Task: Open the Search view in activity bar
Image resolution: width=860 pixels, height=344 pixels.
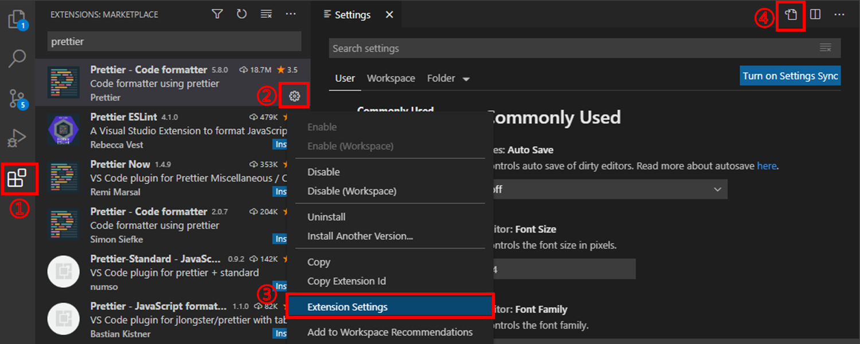Action: (x=17, y=59)
